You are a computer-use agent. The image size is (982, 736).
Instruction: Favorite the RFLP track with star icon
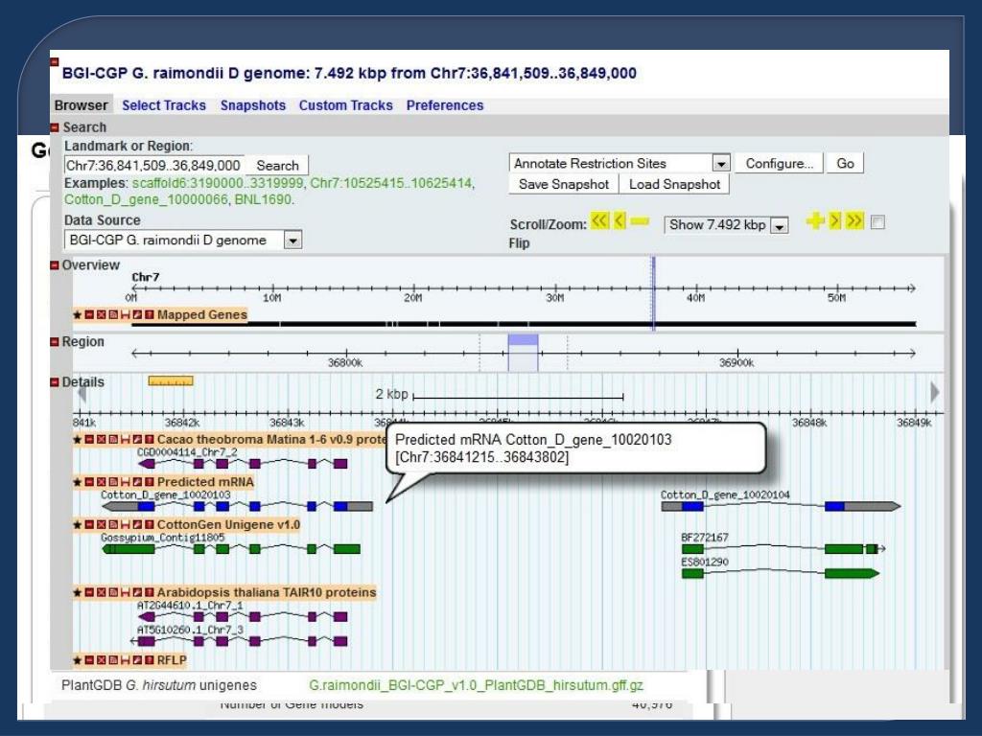(77, 660)
